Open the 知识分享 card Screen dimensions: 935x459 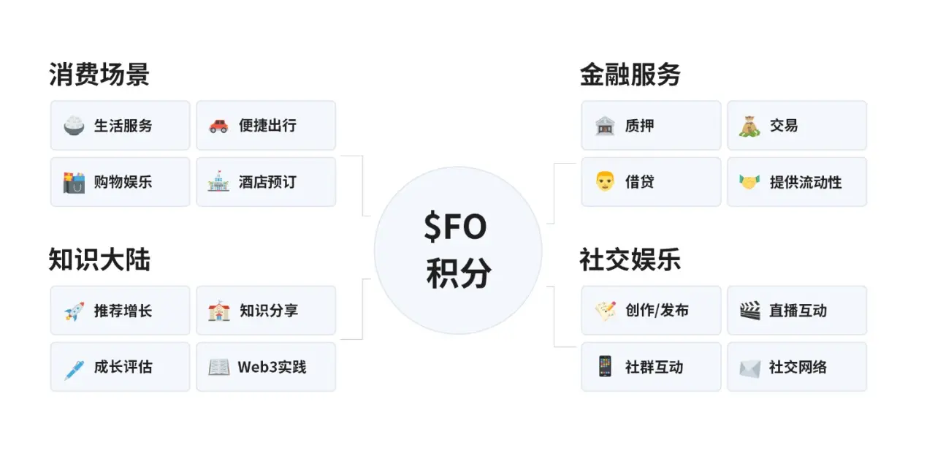[x=266, y=311]
